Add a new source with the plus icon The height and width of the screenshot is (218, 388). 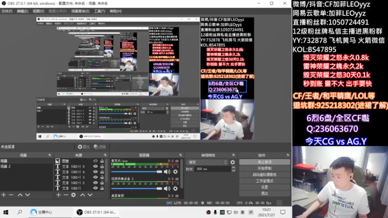[58, 195]
